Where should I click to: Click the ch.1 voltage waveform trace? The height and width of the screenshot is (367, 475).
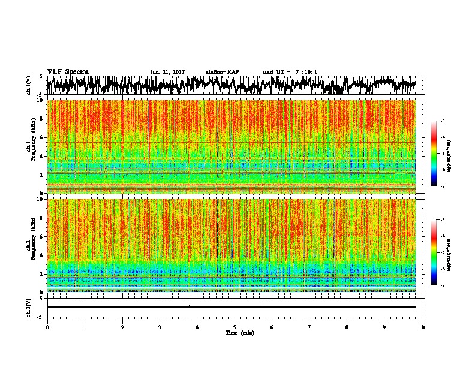pyautogui.click(x=232, y=85)
